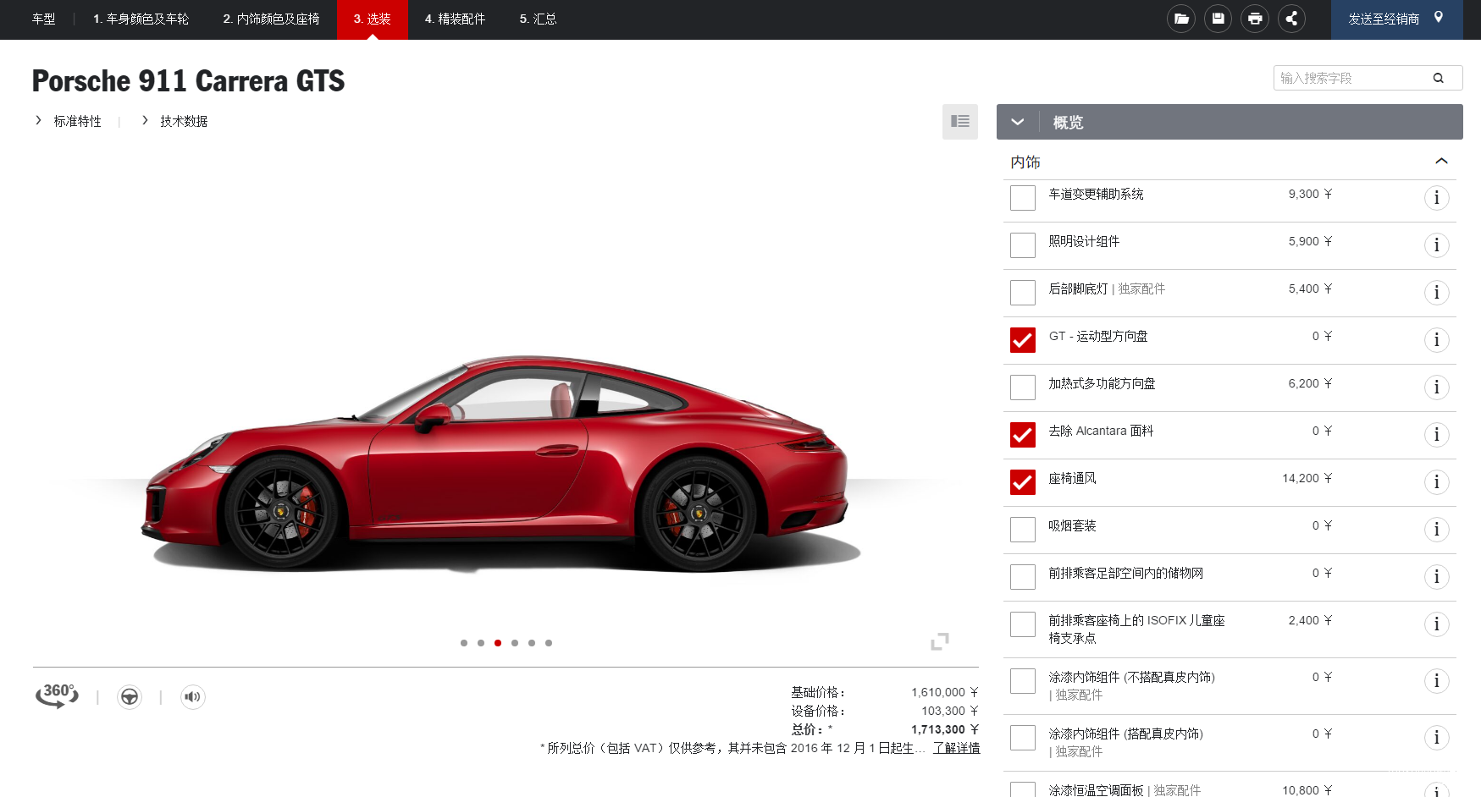Click into the search field 输入搜索字段
The width and height of the screenshot is (1481, 797).
point(1351,78)
